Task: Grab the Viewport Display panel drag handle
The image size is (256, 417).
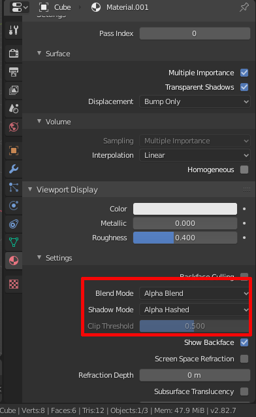Action: coord(247,189)
